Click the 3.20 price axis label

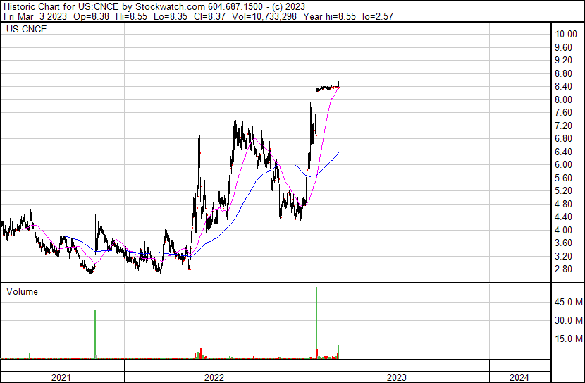pos(563,257)
